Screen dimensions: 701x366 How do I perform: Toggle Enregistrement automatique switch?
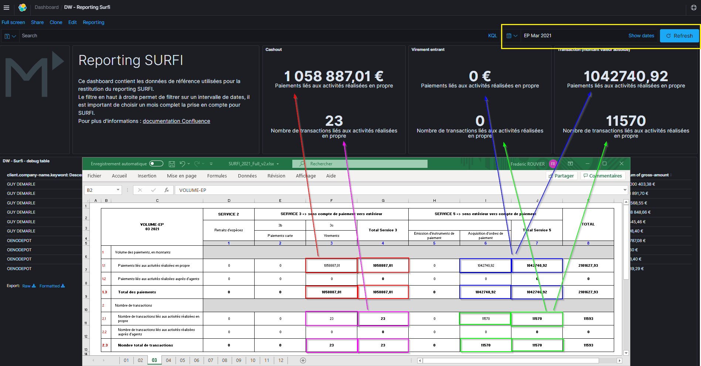tap(156, 164)
